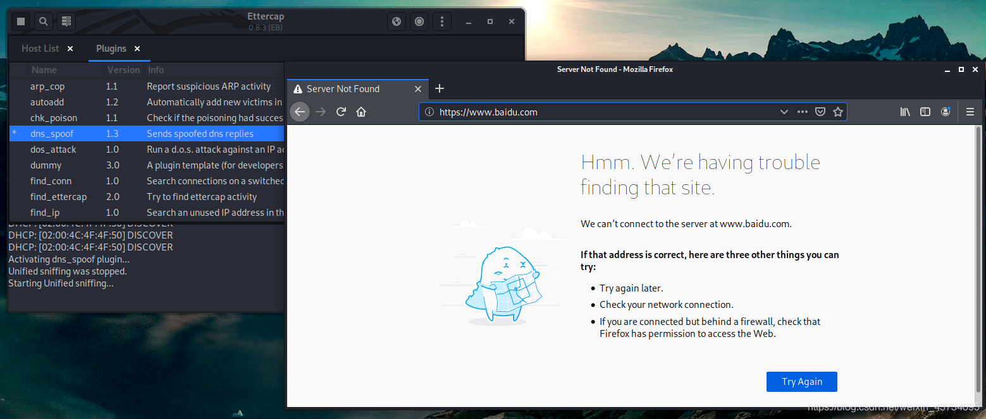Sort plugins by Version column header

coord(123,70)
